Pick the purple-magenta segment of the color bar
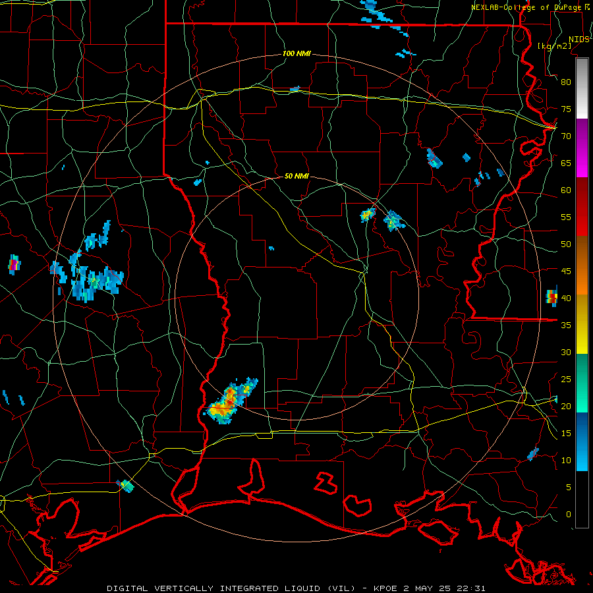The width and height of the screenshot is (593, 593). coord(582,148)
